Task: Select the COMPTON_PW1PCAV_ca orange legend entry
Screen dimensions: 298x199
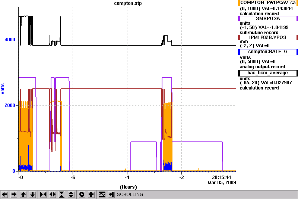Action: [x=268, y=3]
